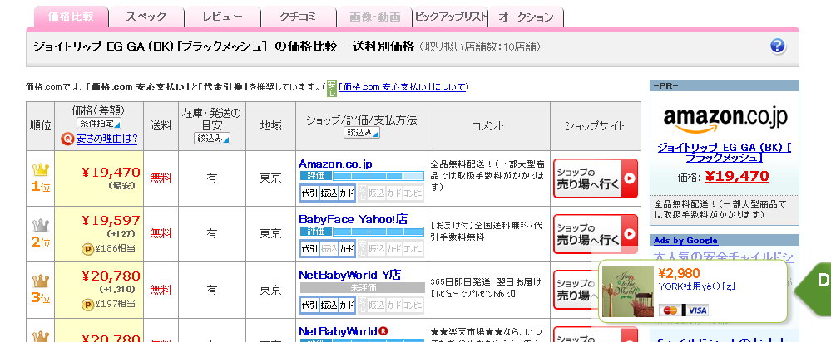Click the 順位 column header

[x=40, y=126]
